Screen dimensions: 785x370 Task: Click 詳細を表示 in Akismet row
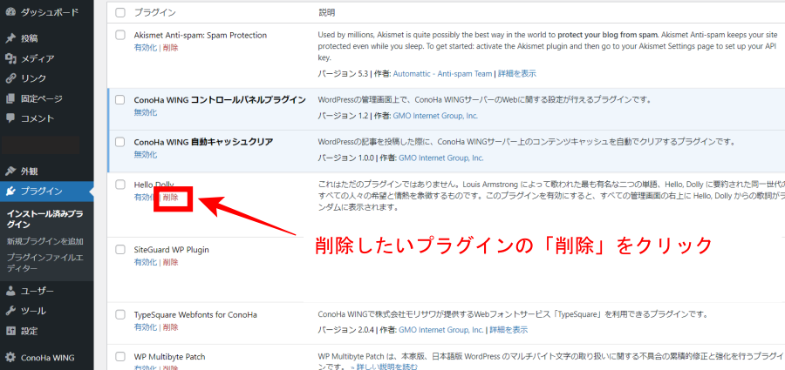pos(516,73)
